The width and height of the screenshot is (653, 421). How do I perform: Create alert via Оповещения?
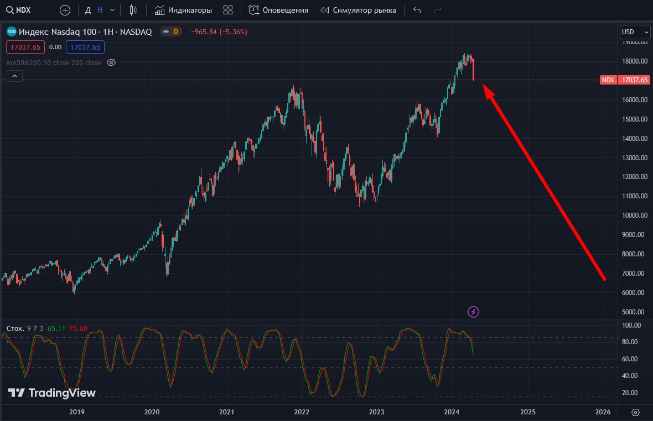[x=278, y=10]
